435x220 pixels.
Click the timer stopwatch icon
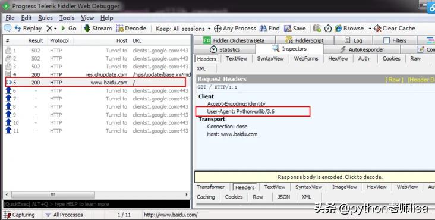[328, 29]
